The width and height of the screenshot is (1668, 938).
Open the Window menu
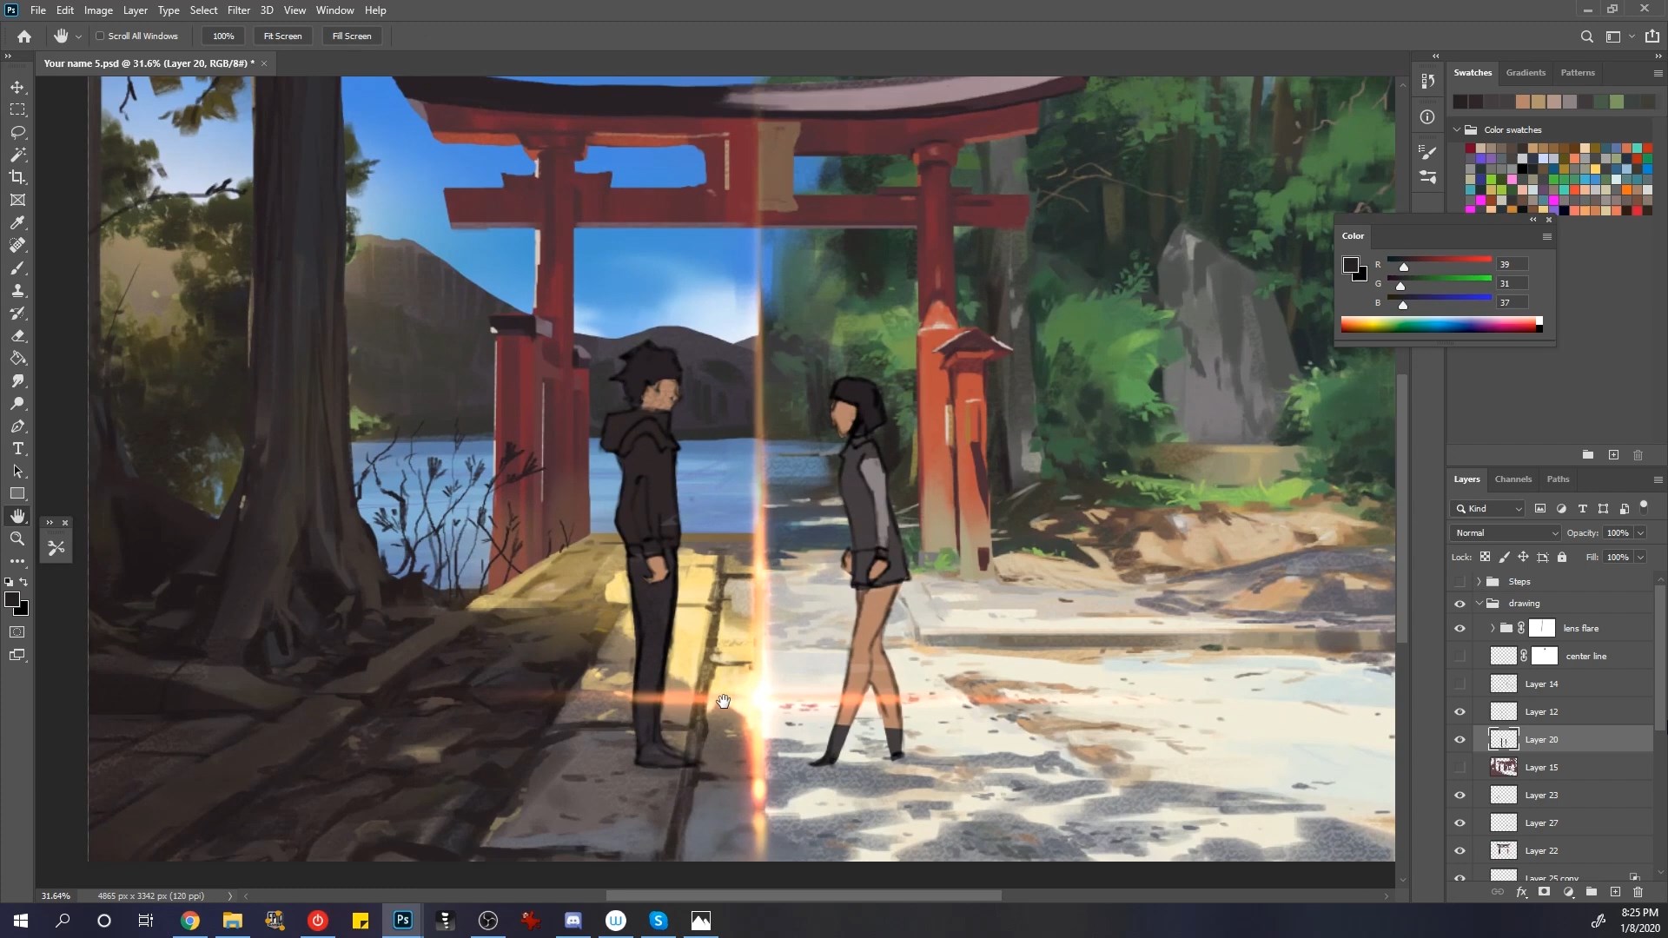tap(334, 10)
